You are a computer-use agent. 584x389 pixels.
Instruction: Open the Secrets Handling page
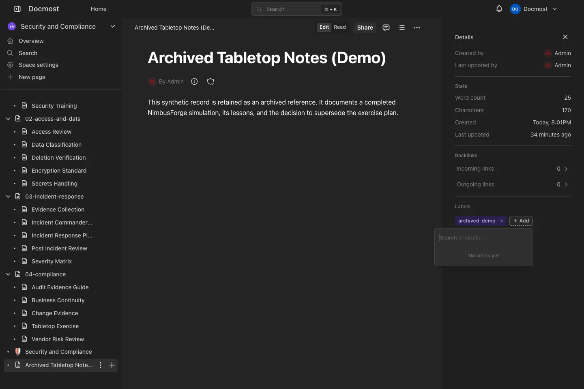(x=54, y=184)
